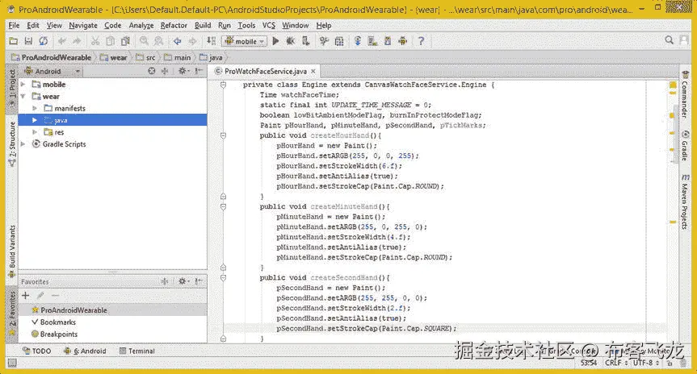Change CRLF line separator in status bar

(616, 363)
